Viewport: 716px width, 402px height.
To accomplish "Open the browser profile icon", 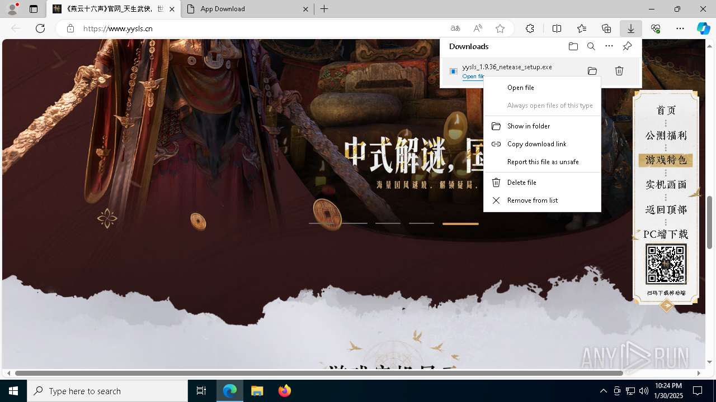I will click(x=12, y=9).
